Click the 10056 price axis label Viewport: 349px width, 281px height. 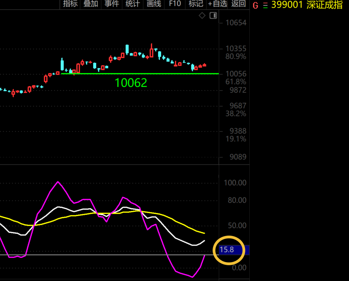[236, 74]
